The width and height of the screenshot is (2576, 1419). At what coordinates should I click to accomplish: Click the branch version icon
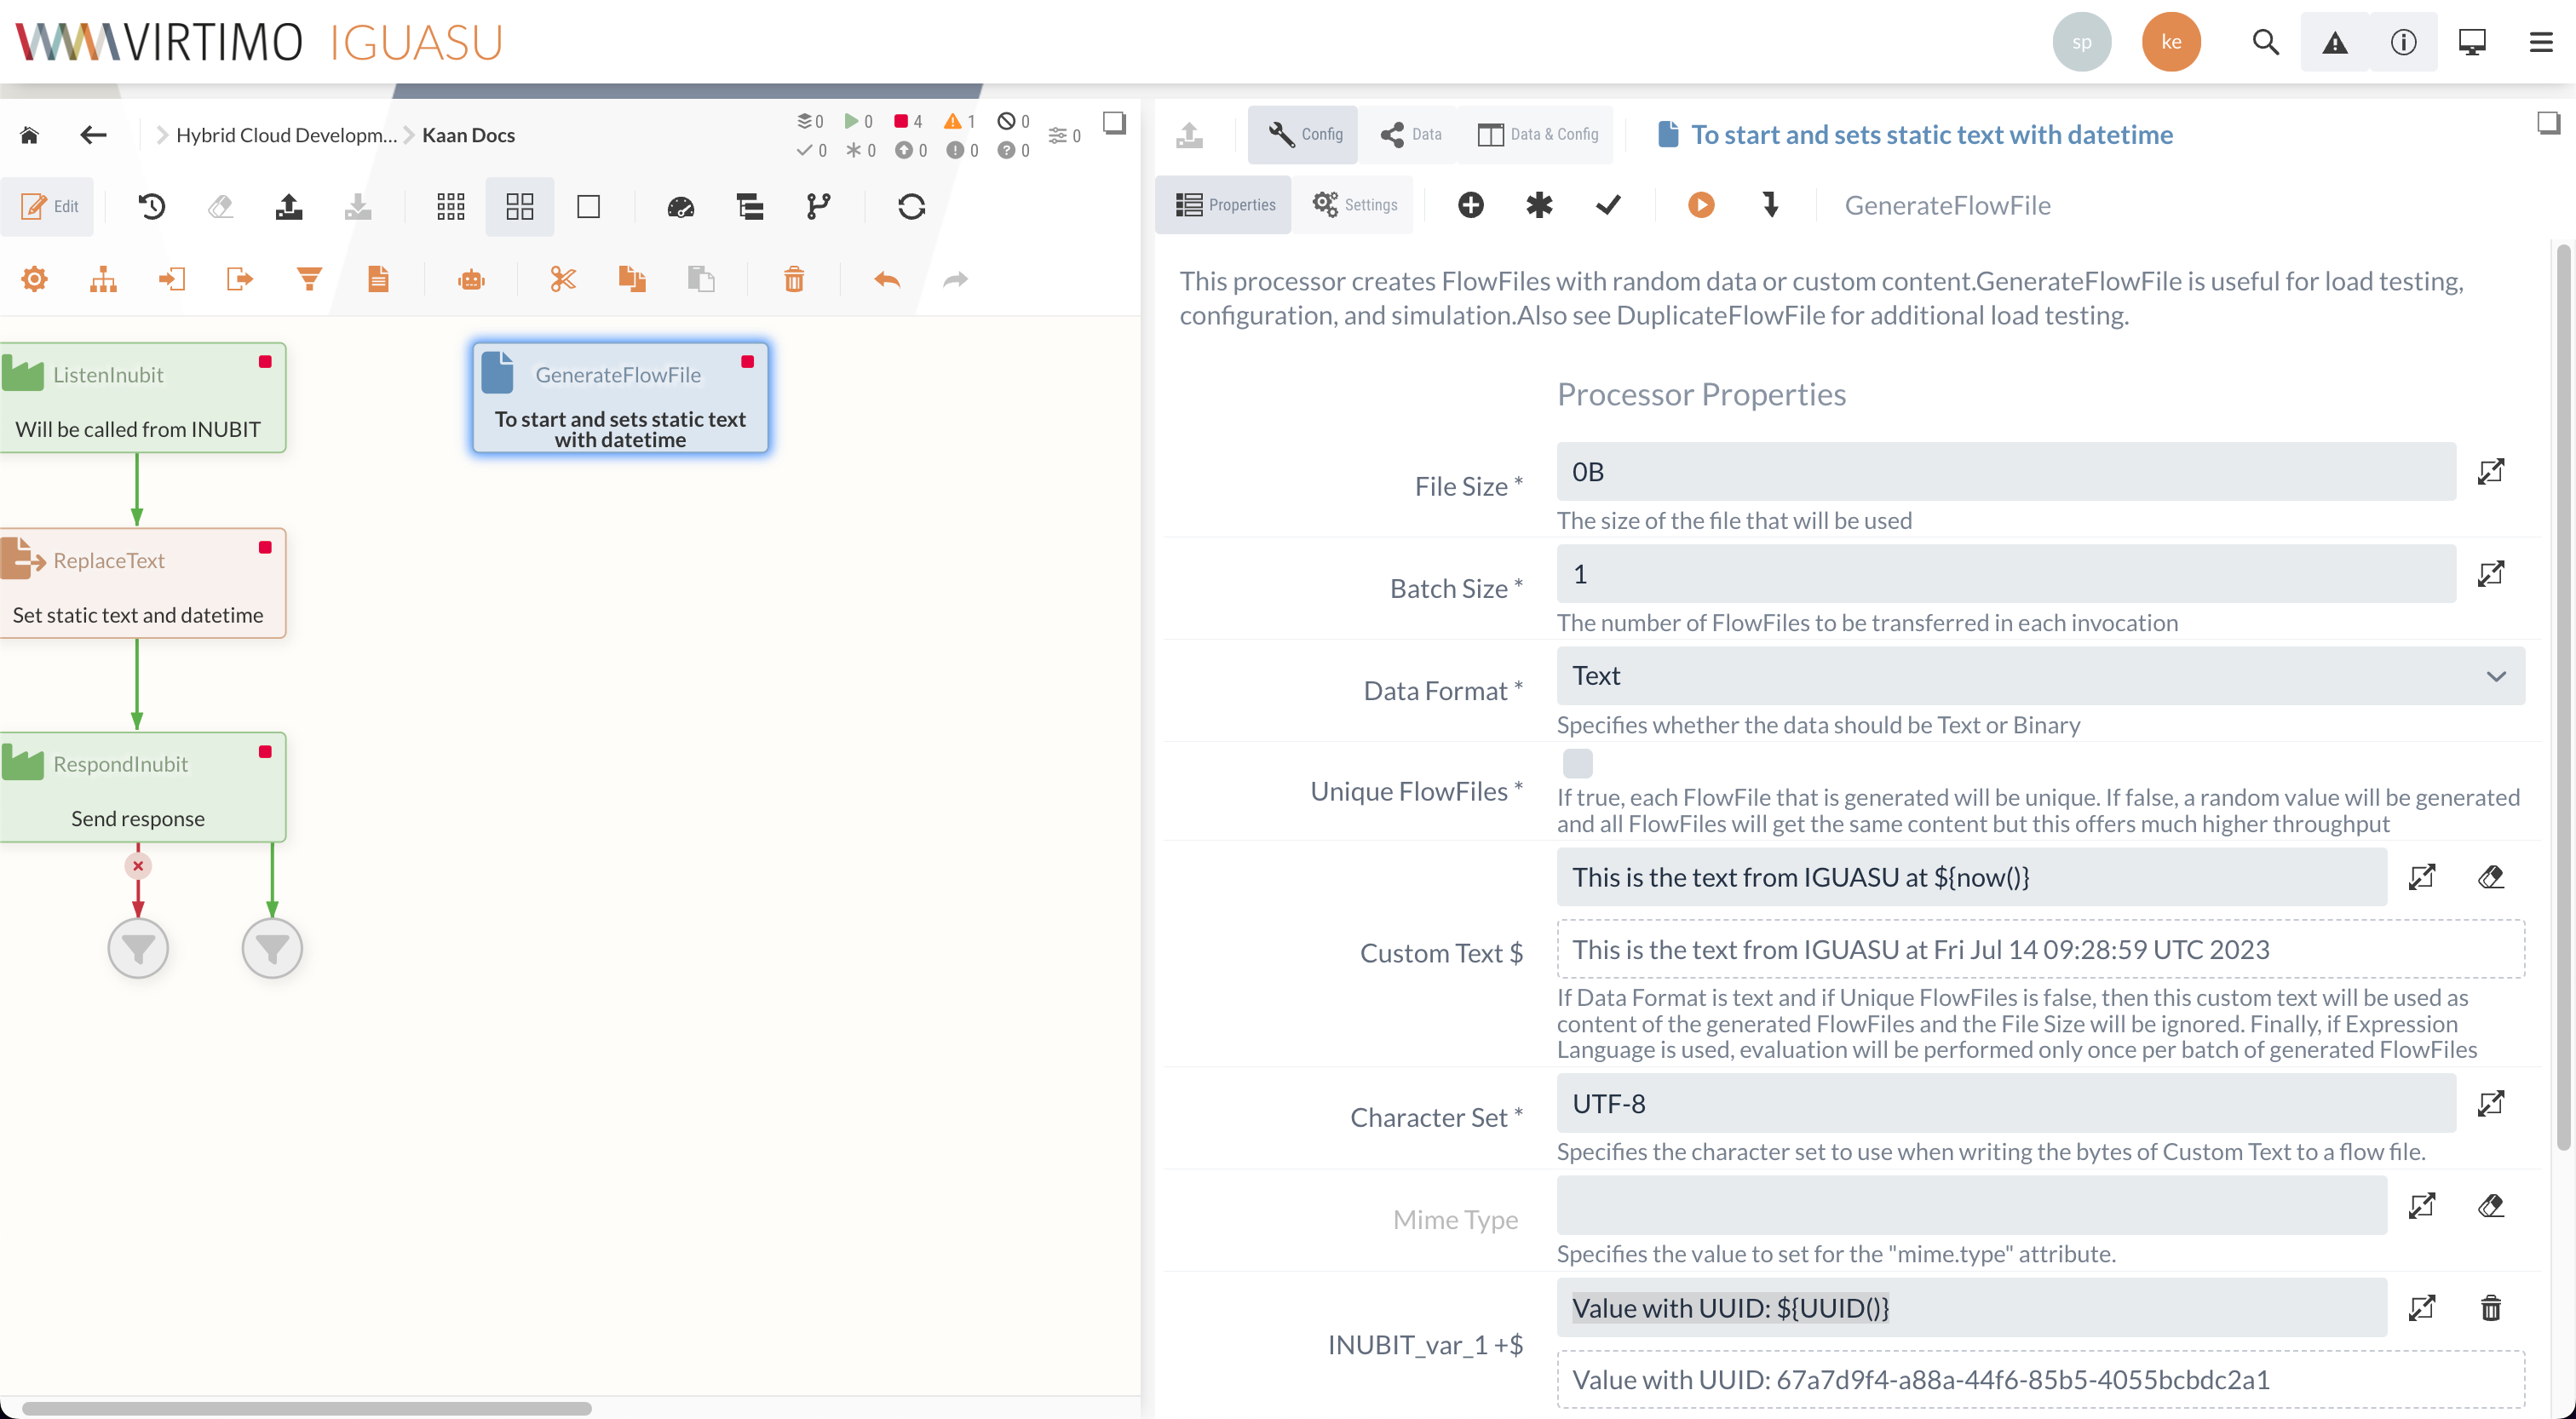pos(819,207)
